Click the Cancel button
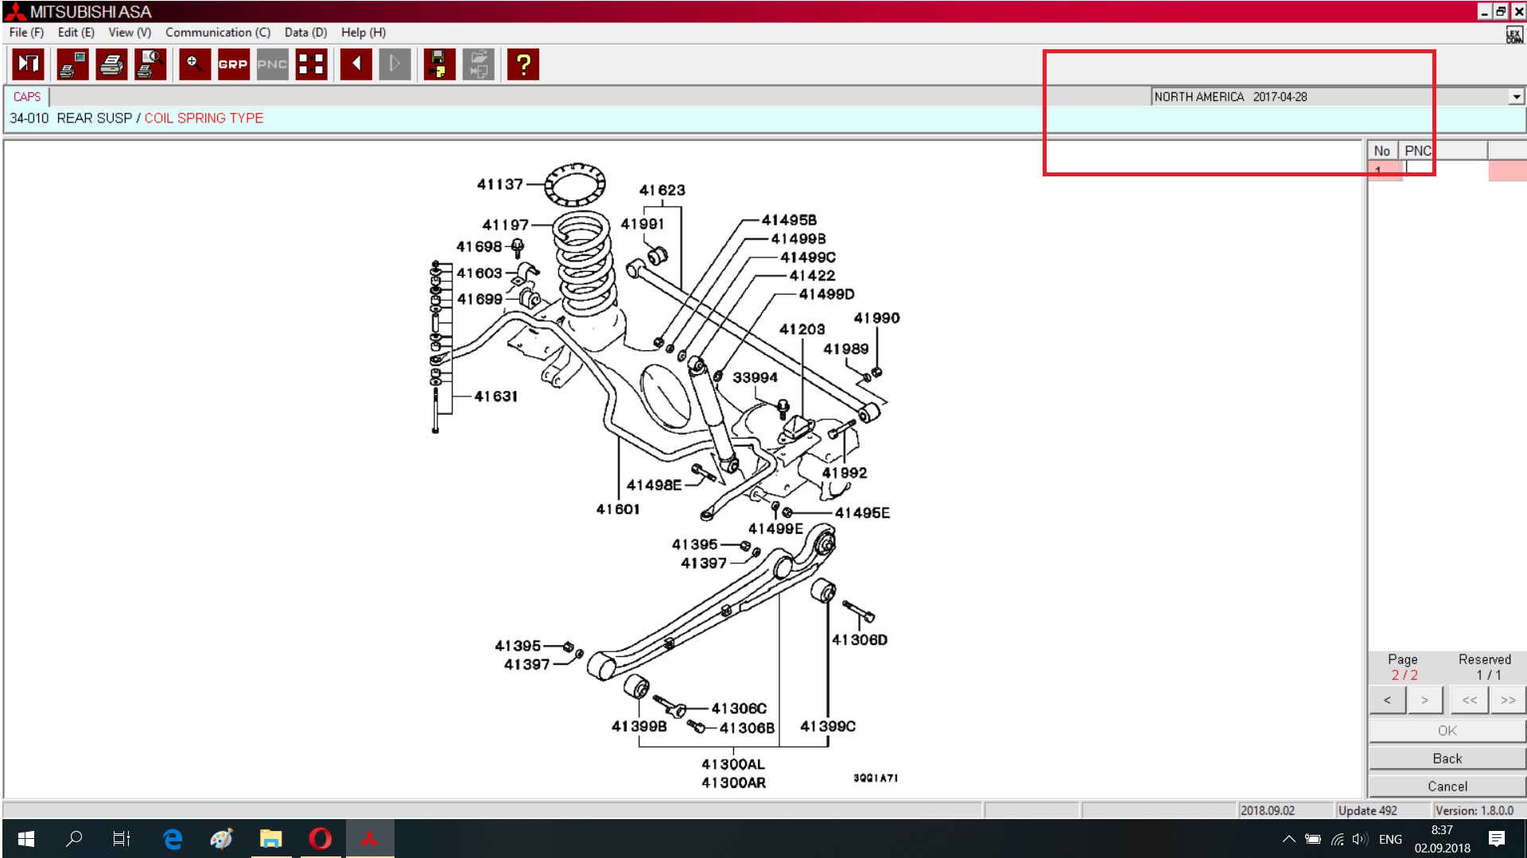 (x=1447, y=786)
